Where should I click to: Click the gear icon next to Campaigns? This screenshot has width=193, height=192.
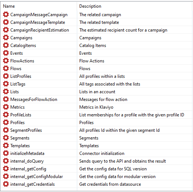[6, 38]
